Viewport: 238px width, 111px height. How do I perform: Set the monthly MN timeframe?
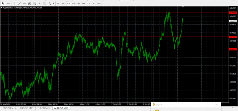pos(99,3)
